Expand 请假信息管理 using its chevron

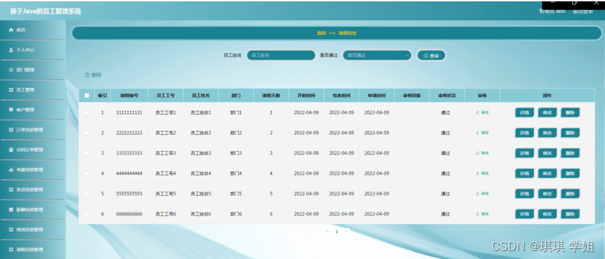[59, 250]
